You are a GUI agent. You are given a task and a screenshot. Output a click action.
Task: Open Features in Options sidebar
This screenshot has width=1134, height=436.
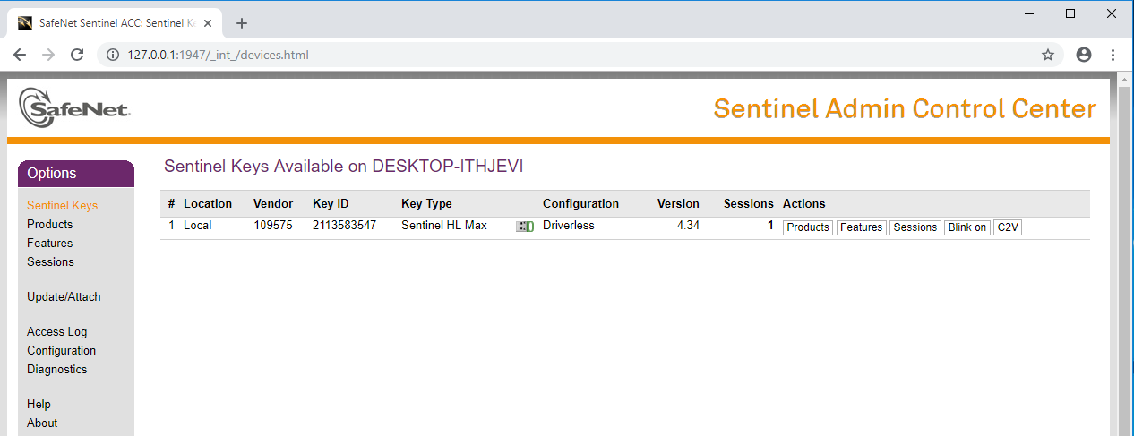click(x=49, y=243)
